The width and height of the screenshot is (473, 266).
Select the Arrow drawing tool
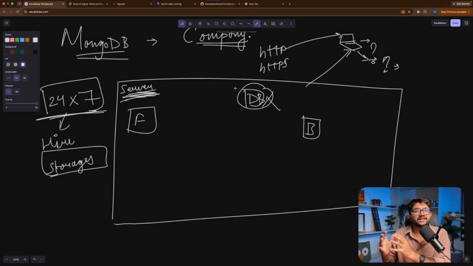241,24
